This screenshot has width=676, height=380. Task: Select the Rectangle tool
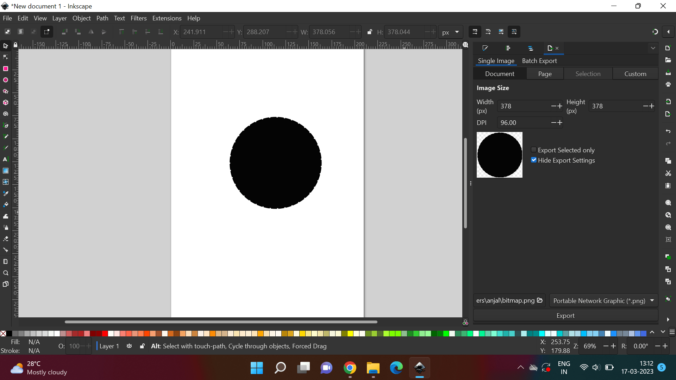tap(6, 69)
